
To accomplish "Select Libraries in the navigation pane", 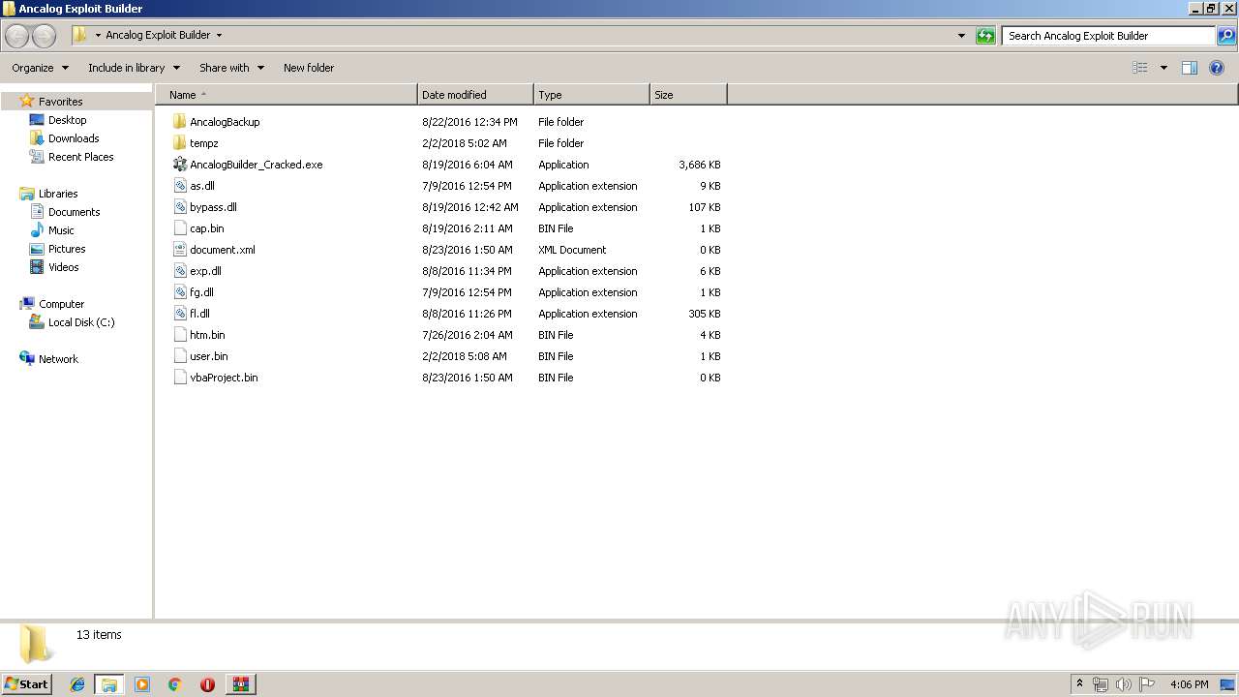I will [x=58, y=194].
